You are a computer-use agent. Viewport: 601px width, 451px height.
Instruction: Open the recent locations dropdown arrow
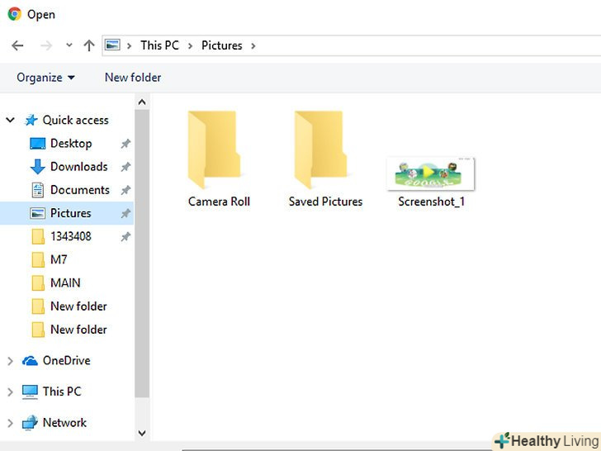tap(69, 45)
